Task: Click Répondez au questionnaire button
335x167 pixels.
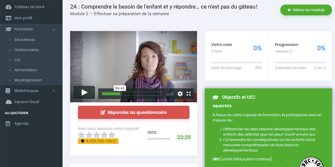Action: [134, 113]
